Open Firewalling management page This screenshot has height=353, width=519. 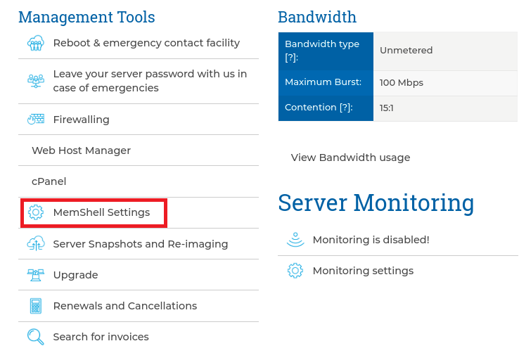coord(82,120)
